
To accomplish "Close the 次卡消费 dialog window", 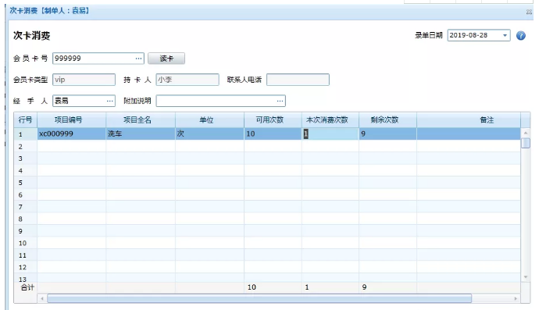I will click(529, 12).
